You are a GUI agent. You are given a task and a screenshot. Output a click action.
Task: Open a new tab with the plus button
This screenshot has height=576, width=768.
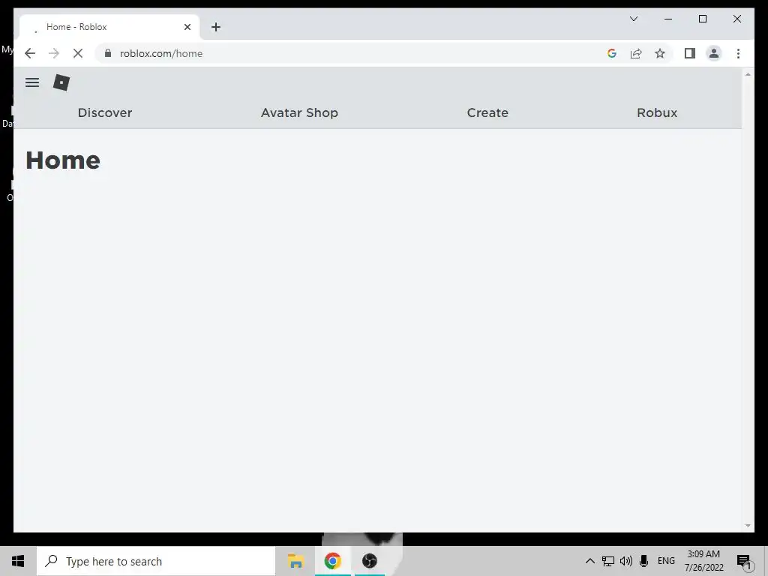coord(216,27)
